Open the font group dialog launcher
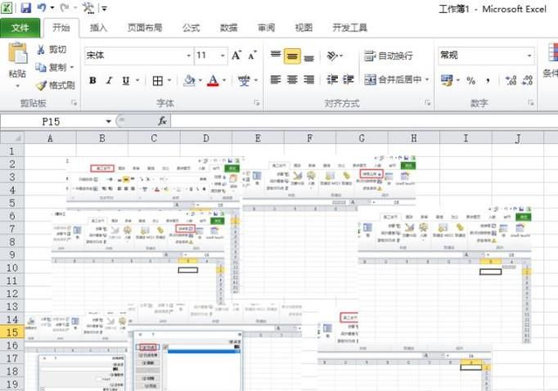The image size is (558, 391). (257, 103)
